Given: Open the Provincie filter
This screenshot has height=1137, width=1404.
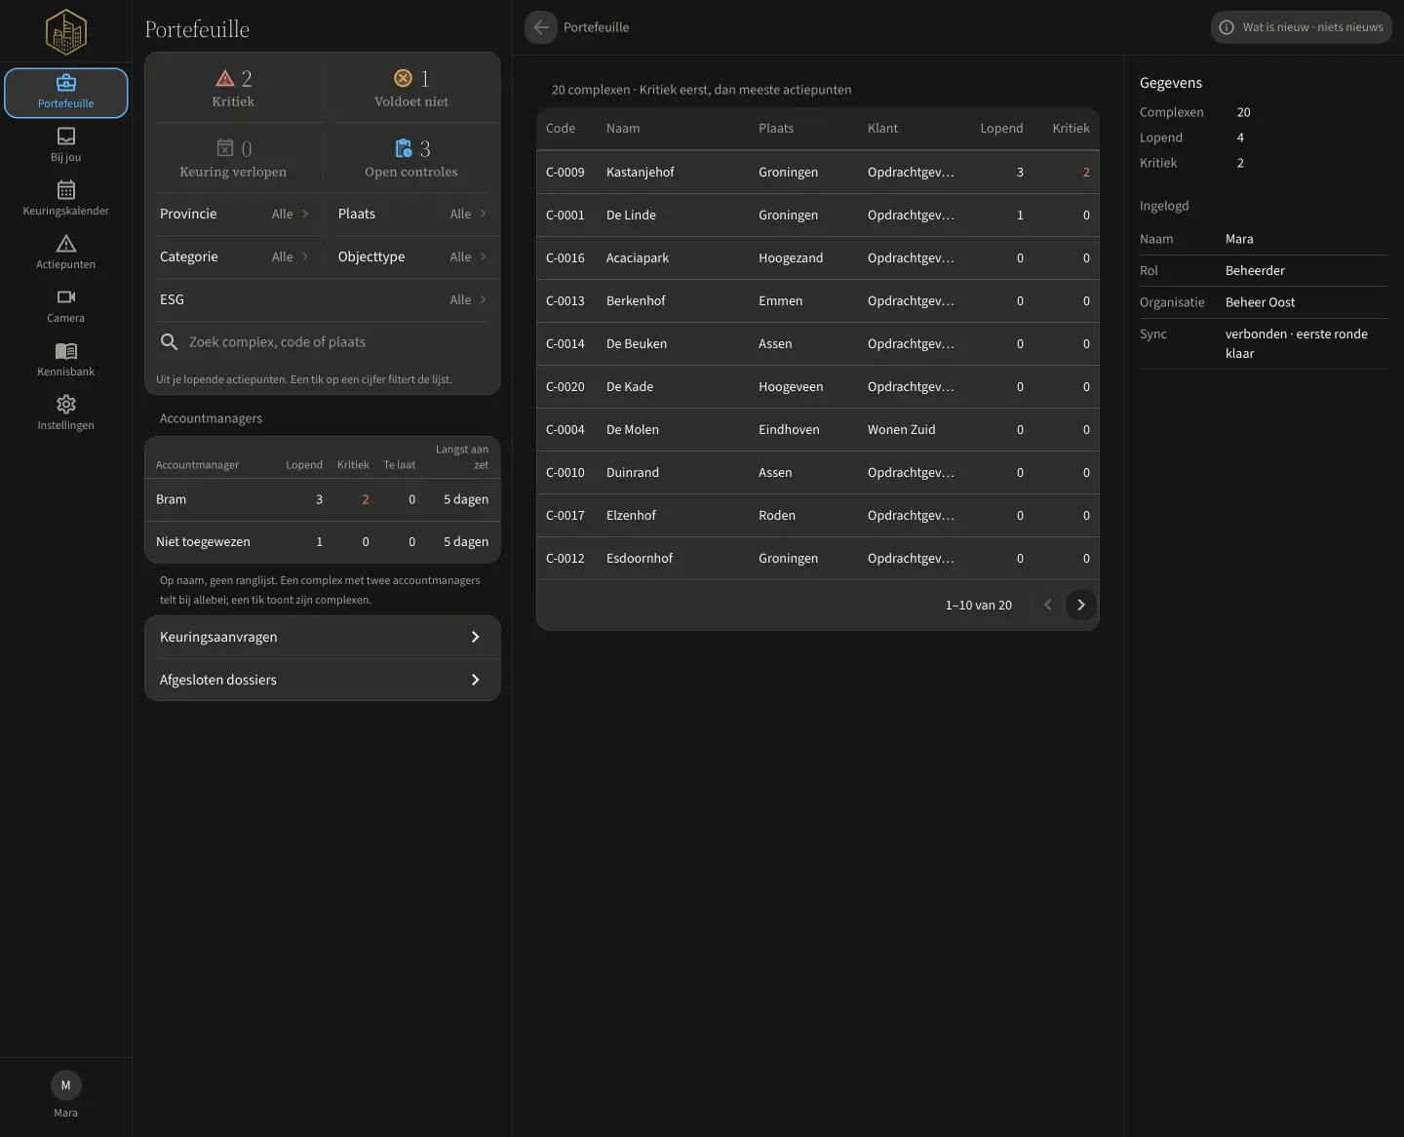Looking at the screenshot, I should (234, 214).
